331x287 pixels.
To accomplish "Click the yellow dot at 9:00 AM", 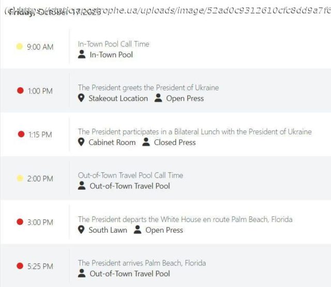I will point(20,46).
